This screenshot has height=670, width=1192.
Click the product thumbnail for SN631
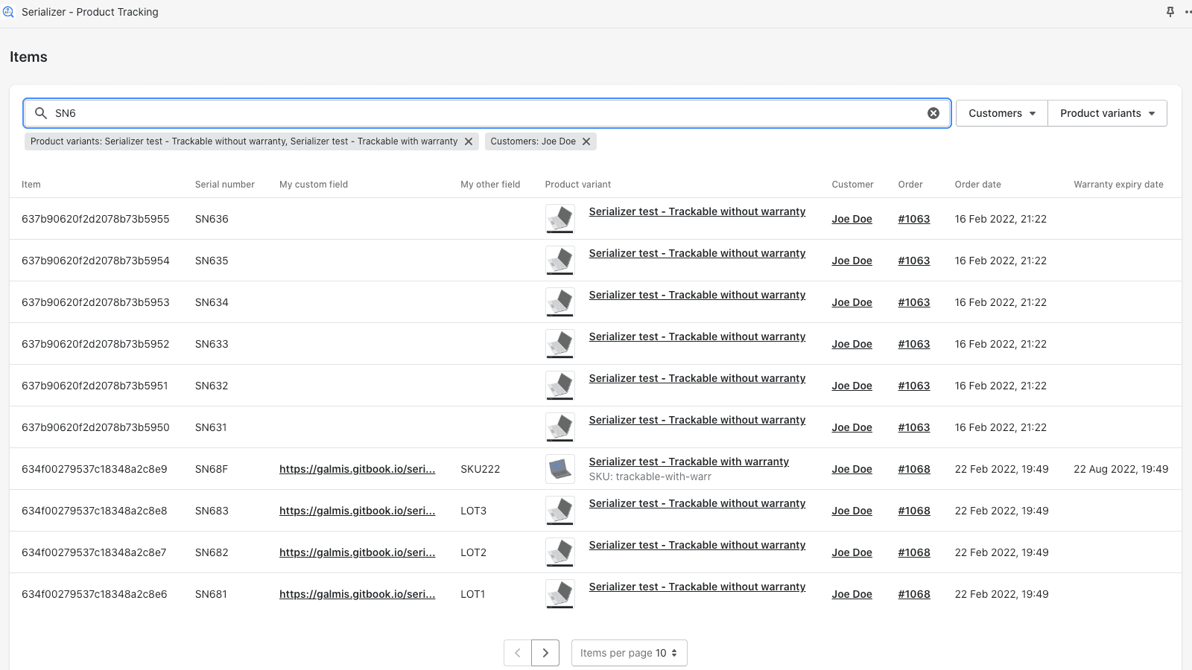(560, 427)
